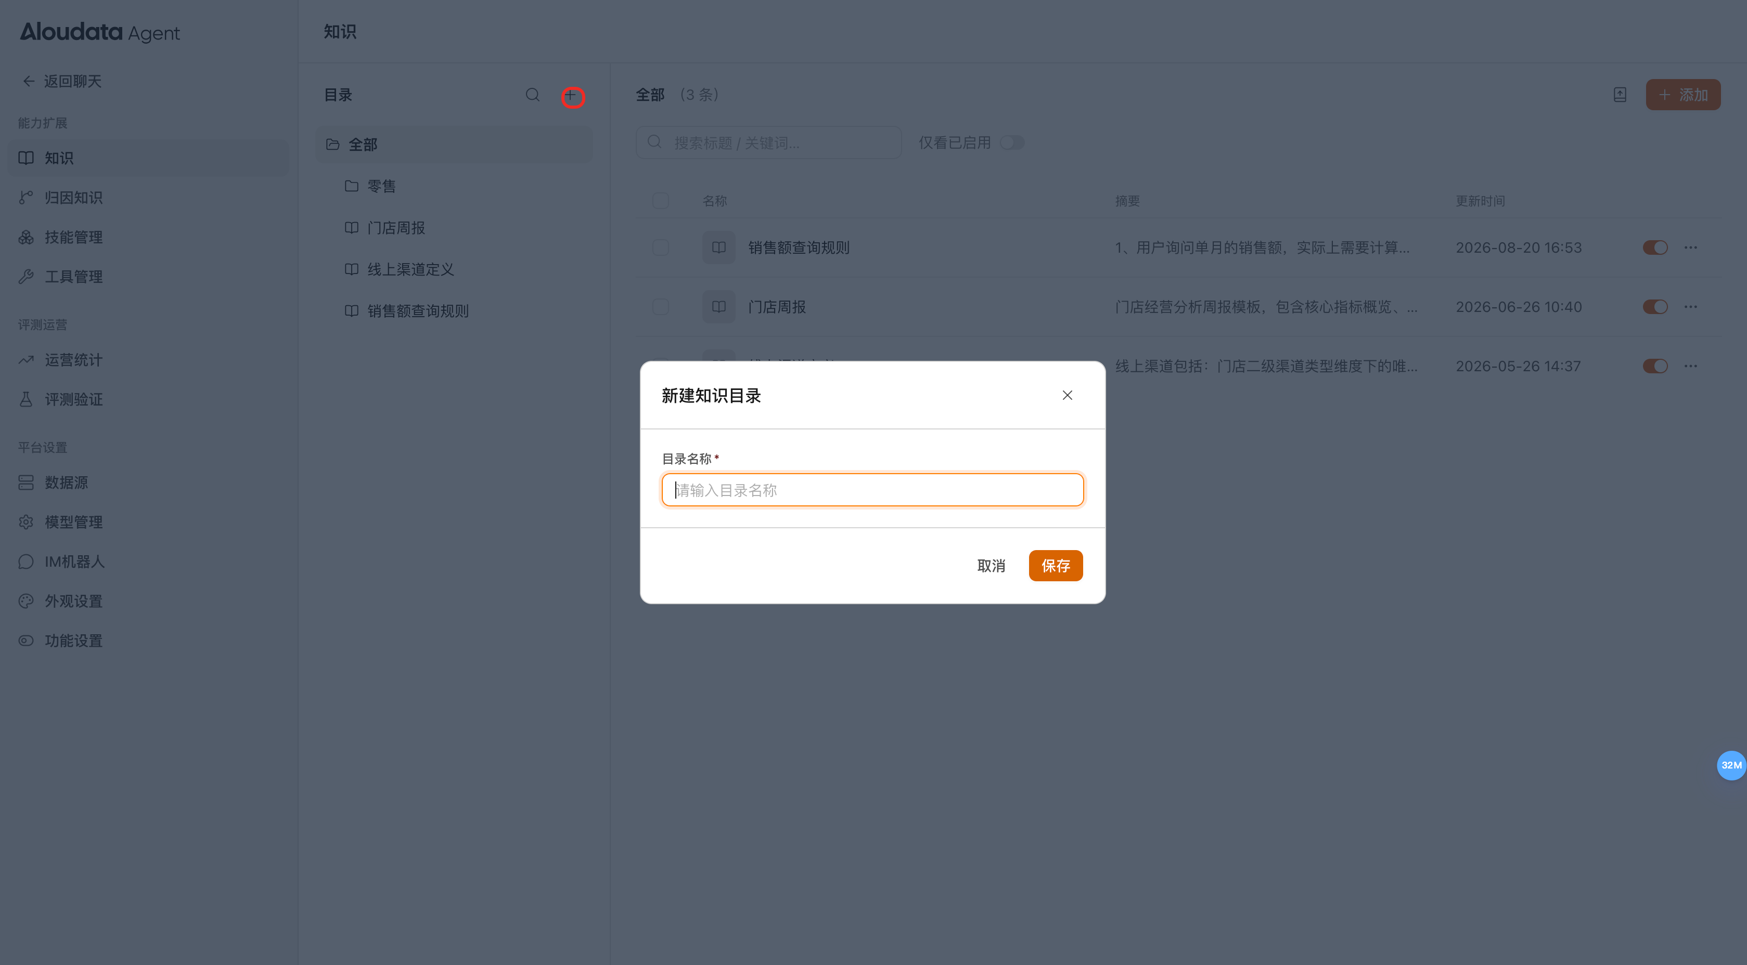
Task: Click the book icon of 销售额查询规则 row
Action: pos(719,247)
